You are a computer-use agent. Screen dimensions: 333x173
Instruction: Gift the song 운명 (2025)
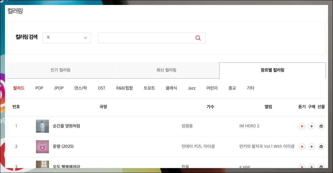(321, 147)
